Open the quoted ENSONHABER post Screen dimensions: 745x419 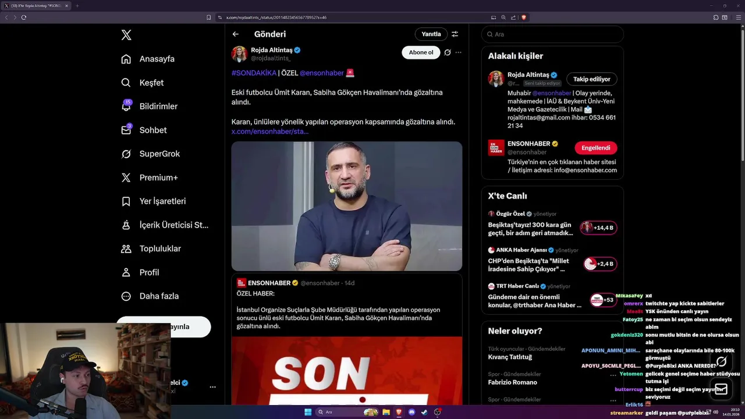[347, 339]
